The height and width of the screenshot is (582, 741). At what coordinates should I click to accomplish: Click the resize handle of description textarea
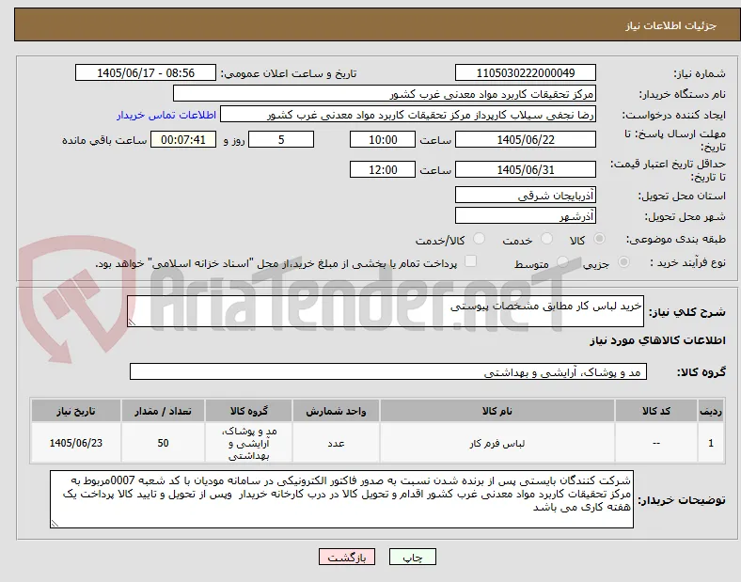click(132, 322)
